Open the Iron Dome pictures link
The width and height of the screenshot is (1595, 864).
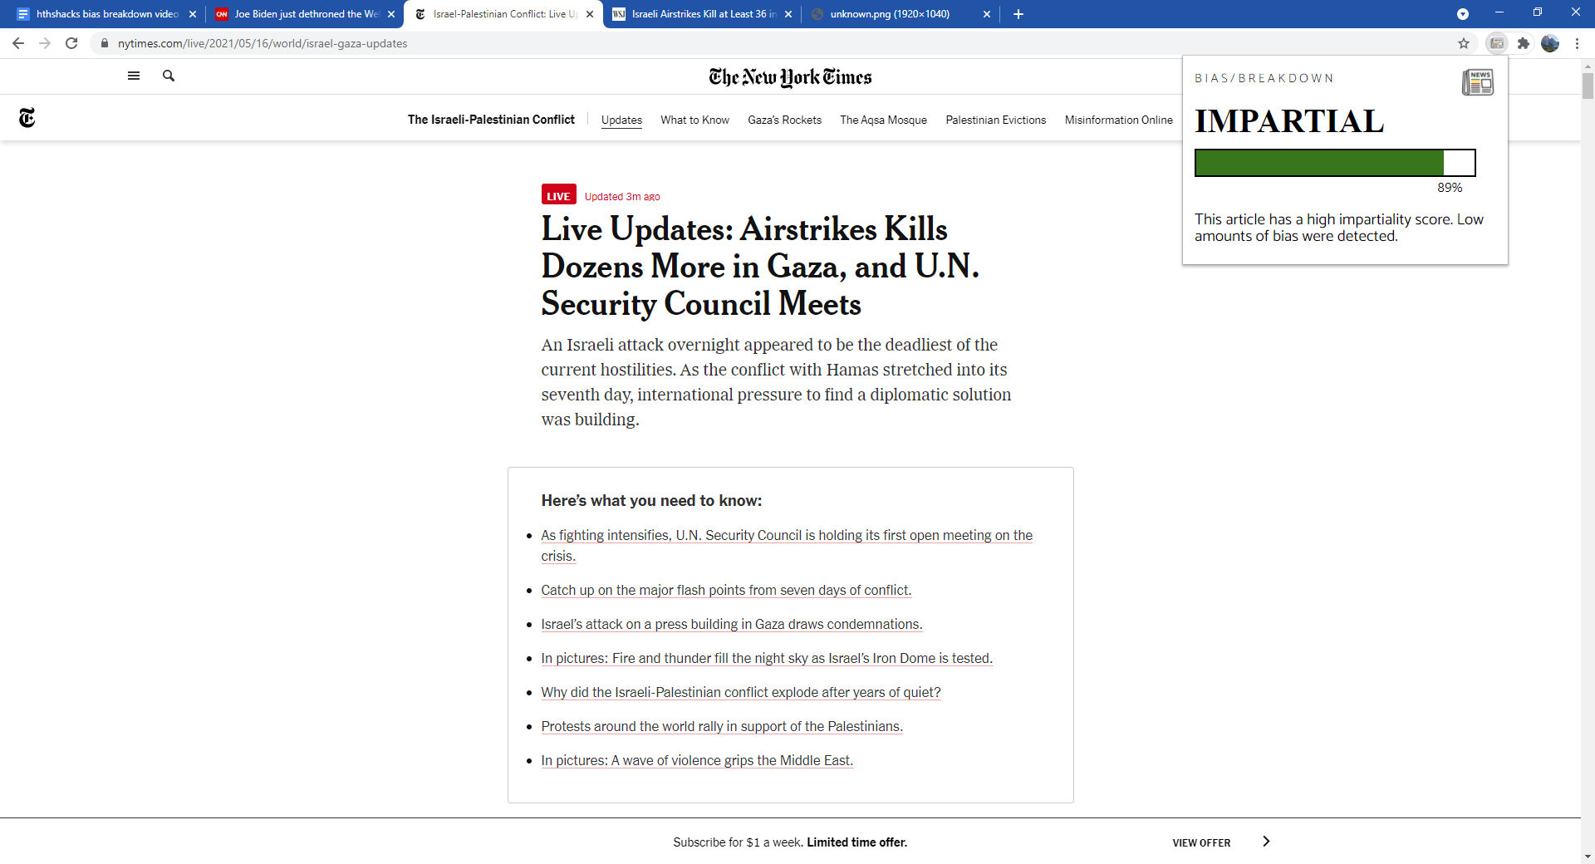point(767,658)
